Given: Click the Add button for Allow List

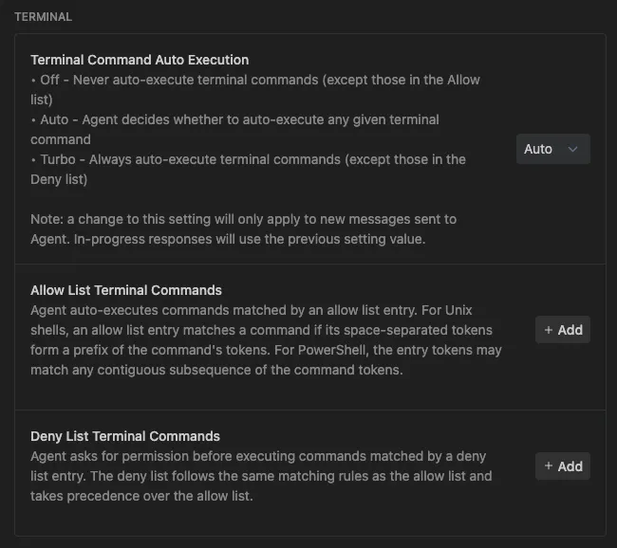Looking at the screenshot, I should 562,330.
